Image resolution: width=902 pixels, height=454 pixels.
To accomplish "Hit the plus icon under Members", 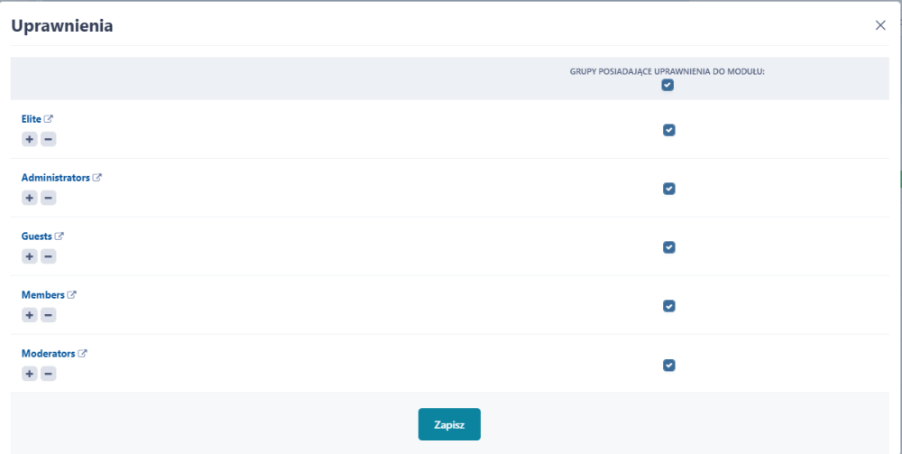I will [x=30, y=315].
